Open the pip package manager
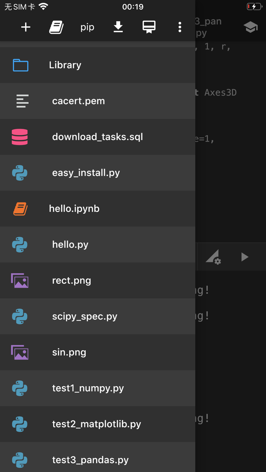266x472 pixels. click(x=87, y=27)
